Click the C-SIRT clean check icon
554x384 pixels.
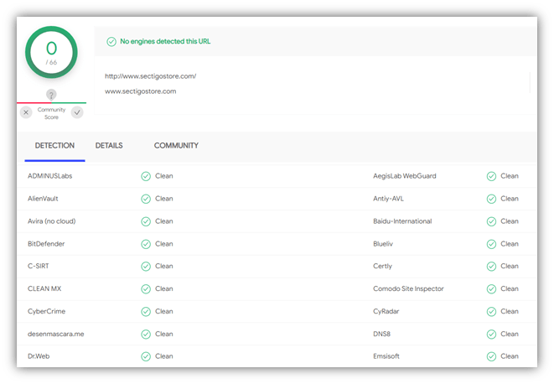[x=146, y=267]
